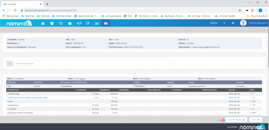Click the I - LIC type value
This screenshot has width=269, height=130.
(252, 98)
